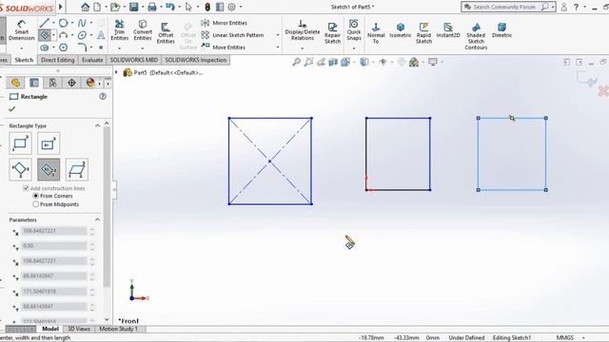The height and width of the screenshot is (342, 609).
Task: Switch to Isometric view
Action: pos(400,30)
